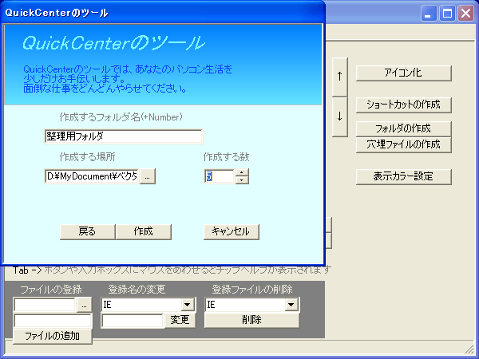Click the キャンセル button
Image resolution: width=479 pixels, height=359 pixels.
tap(232, 231)
